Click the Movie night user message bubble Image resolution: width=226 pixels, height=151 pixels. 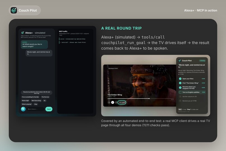click(39, 53)
